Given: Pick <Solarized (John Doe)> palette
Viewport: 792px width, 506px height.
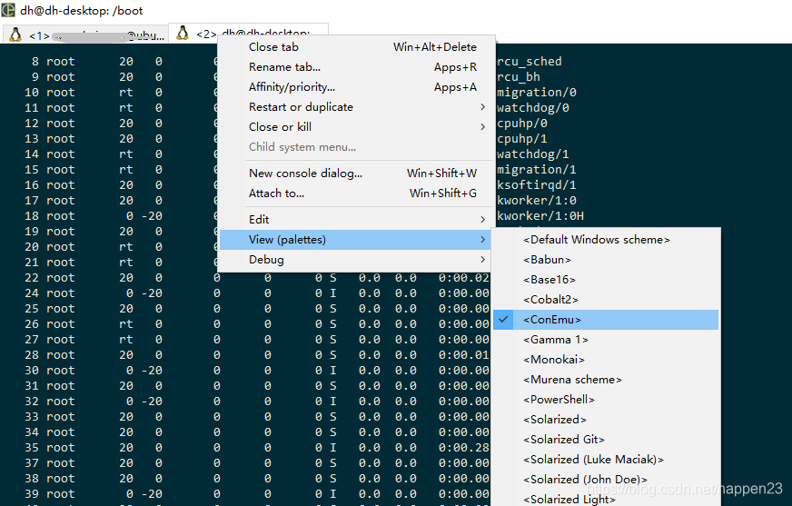Looking at the screenshot, I should point(606,480).
